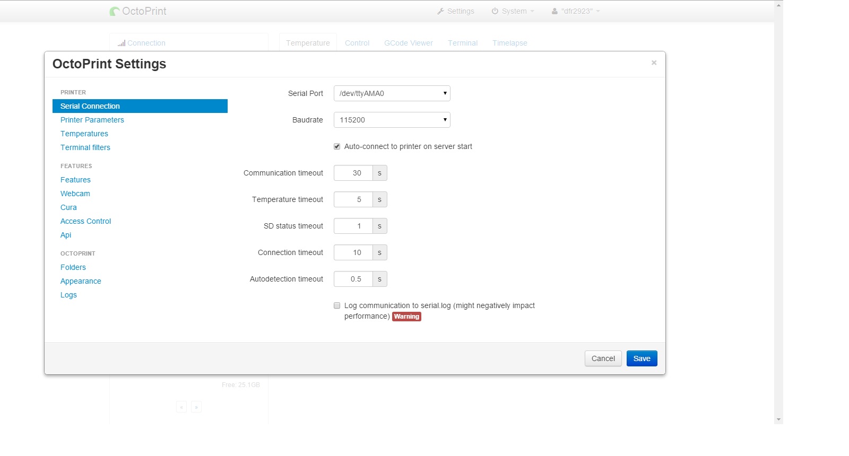Click the OctoPrint logo icon
This screenshot has height=456, width=849.
115,11
